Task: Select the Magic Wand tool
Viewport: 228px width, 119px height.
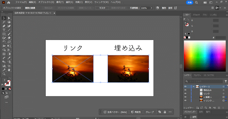Action: click(4, 22)
